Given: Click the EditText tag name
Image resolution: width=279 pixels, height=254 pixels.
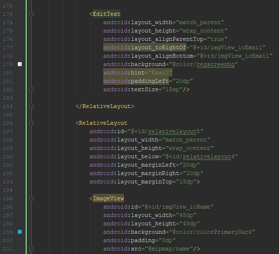Looking at the screenshot, I should coord(107,14).
